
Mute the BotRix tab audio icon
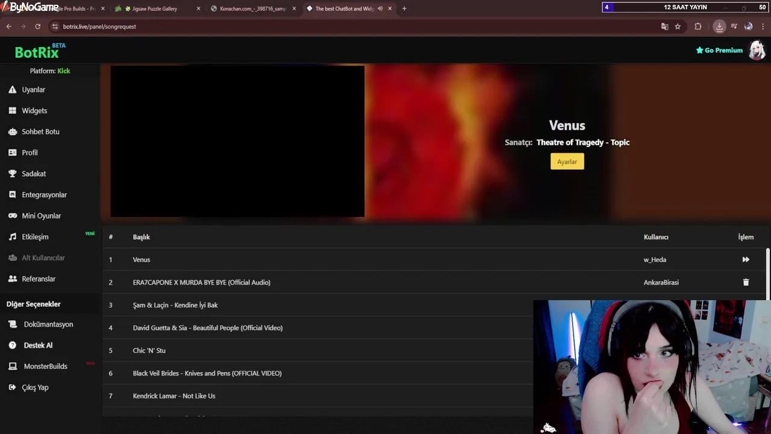tap(380, 8)
